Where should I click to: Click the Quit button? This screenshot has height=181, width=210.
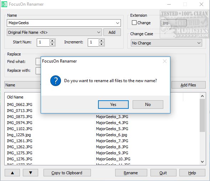[163, 173]
